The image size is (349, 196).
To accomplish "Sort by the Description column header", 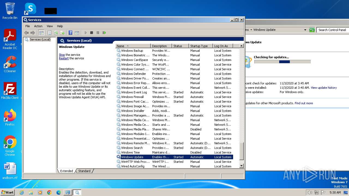I will pos(161,46).
